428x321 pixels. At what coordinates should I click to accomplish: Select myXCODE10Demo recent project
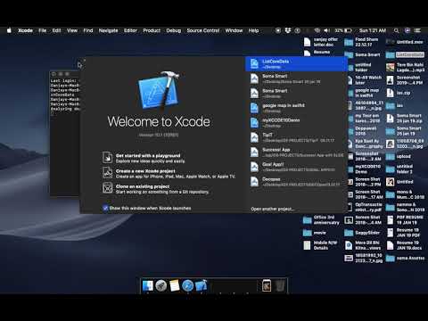(x=296, y=122)
